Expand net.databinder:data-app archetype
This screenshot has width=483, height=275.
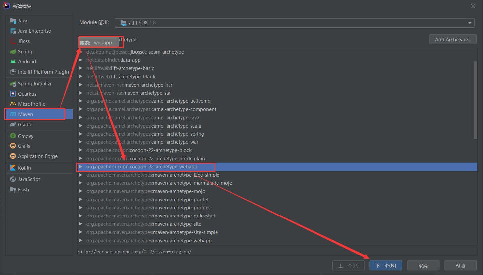pyautogui.click(x=81, y=60)
